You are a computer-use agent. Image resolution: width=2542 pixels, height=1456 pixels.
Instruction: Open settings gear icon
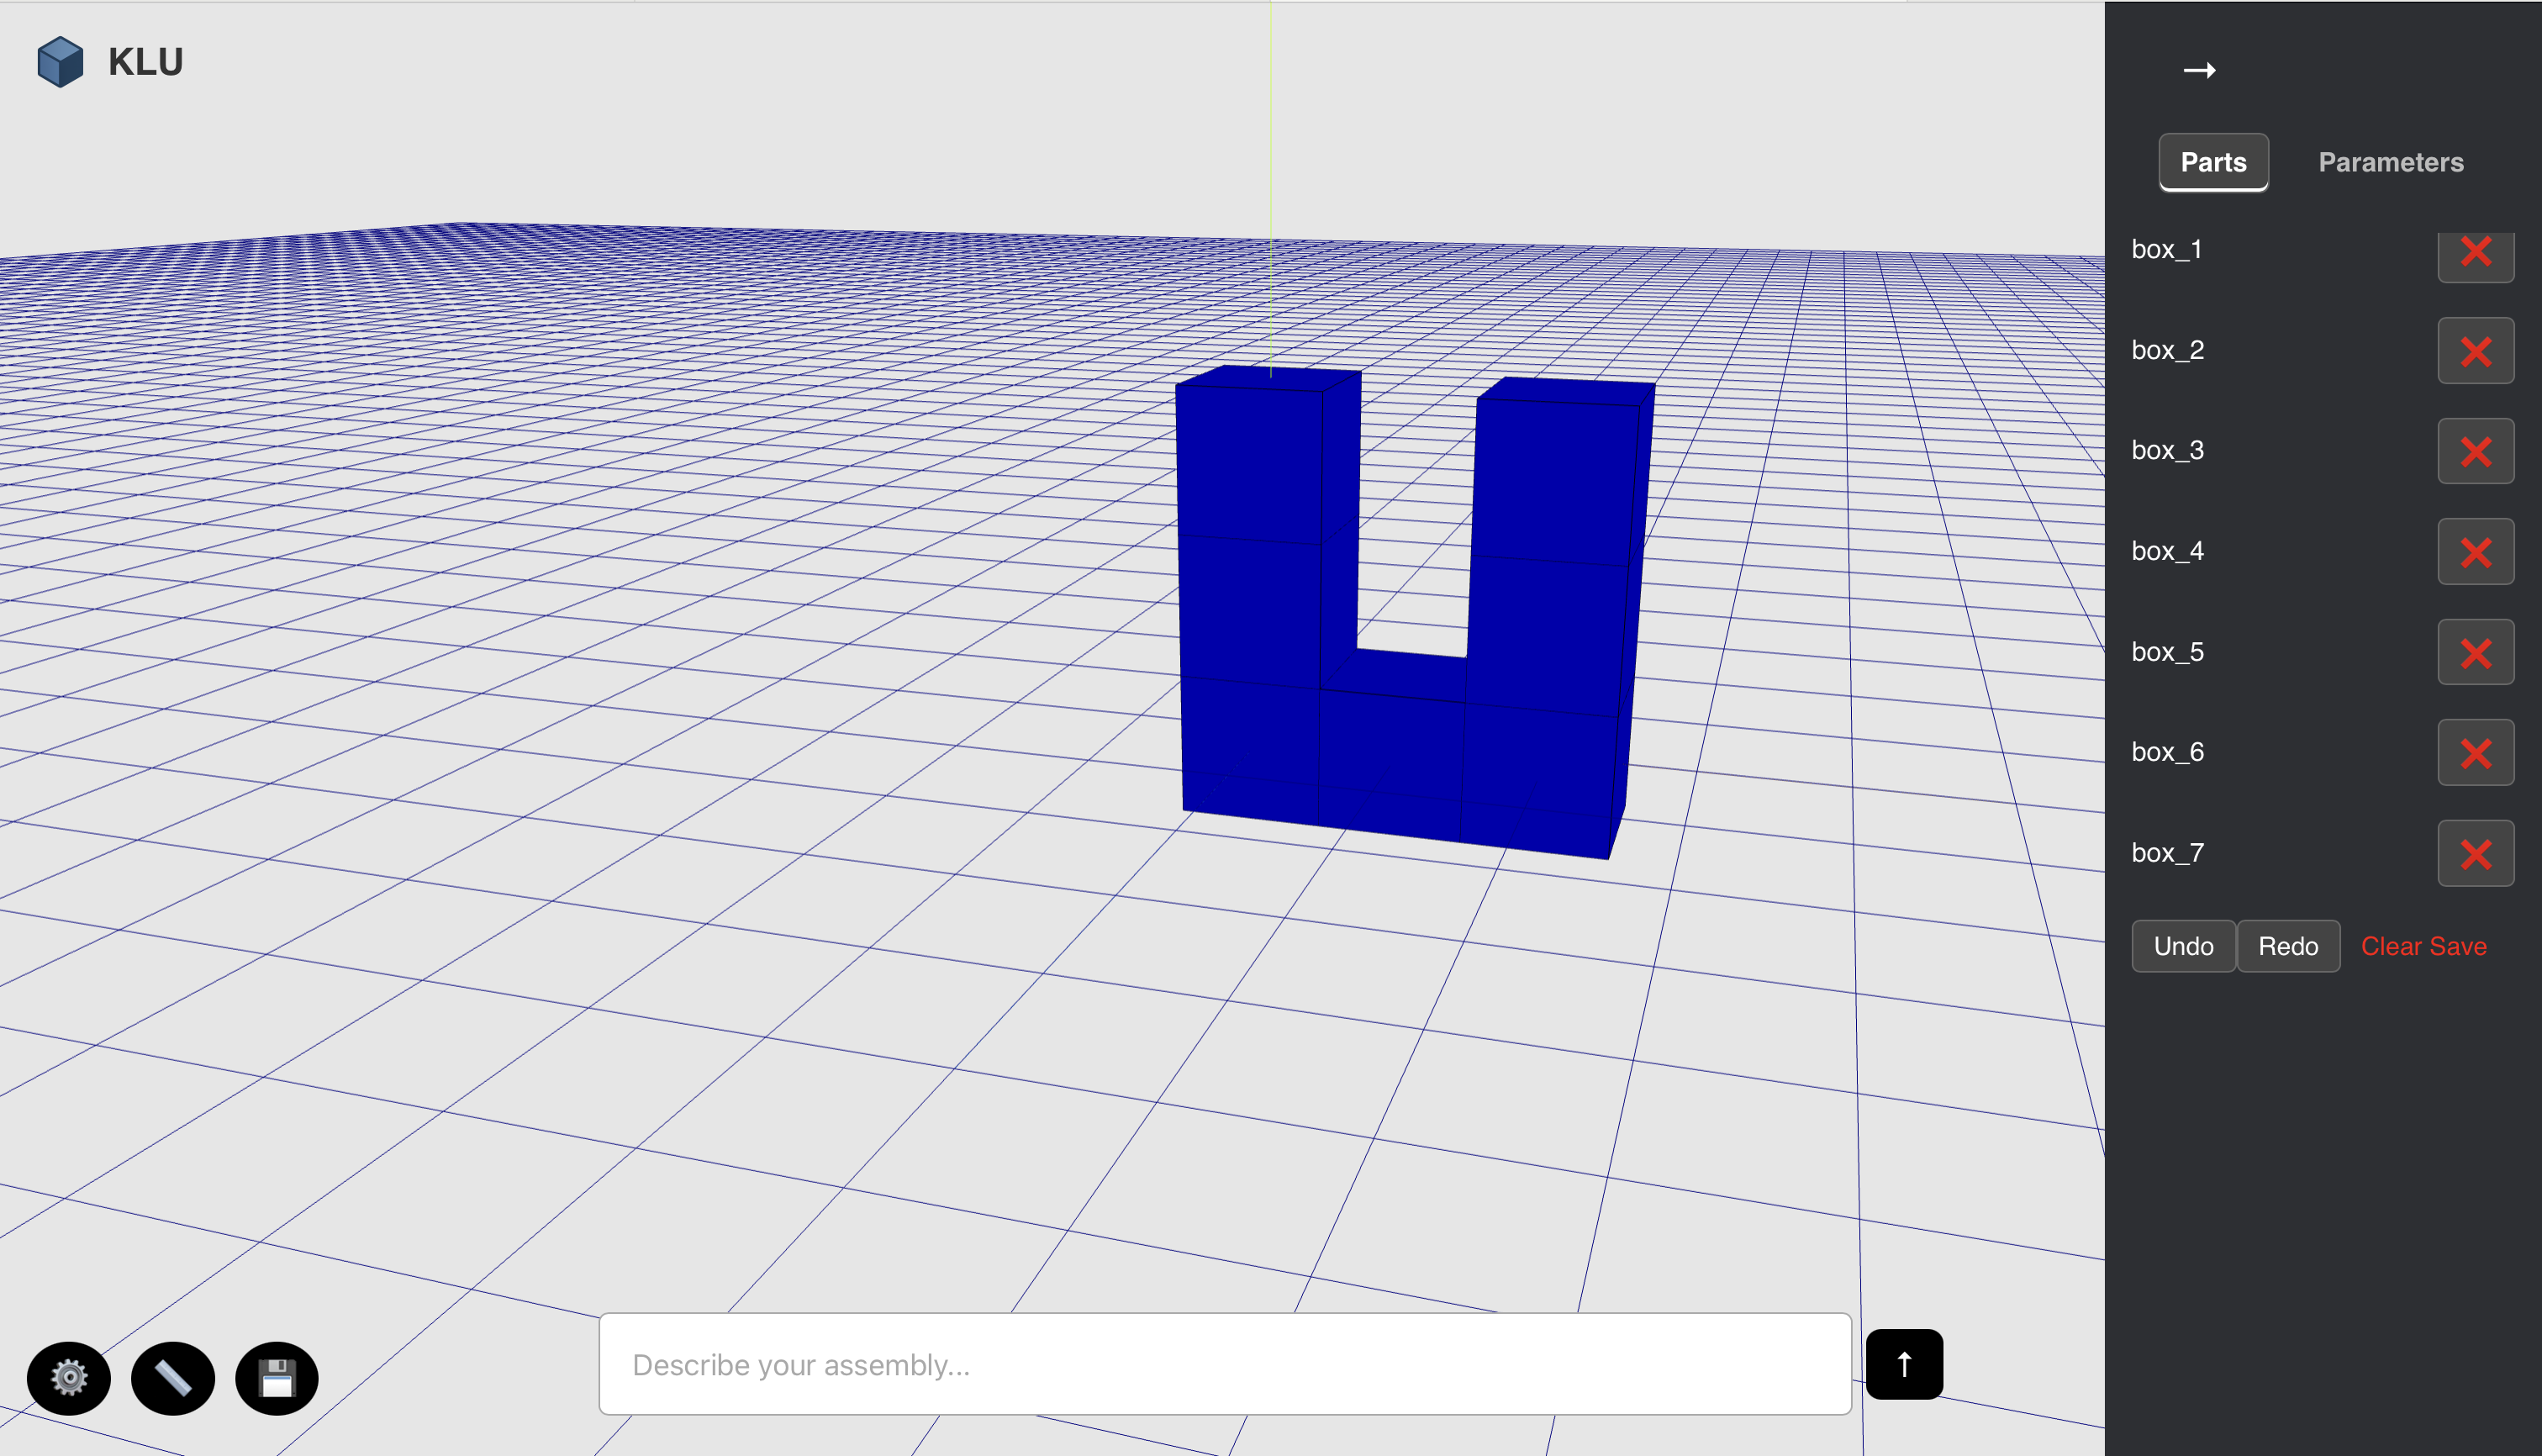(69, 1378)
